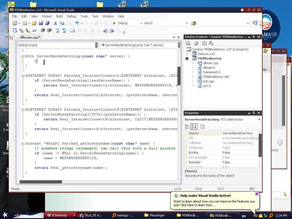This screenshot has height=219, width=292.
Task: Click the New Project toolbar icon
Action: coord(15,23)
